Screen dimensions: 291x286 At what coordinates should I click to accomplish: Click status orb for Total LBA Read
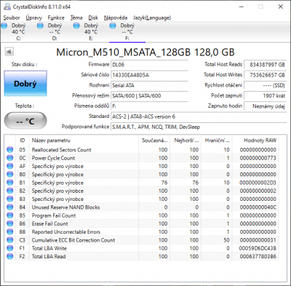tap(10, 256)
